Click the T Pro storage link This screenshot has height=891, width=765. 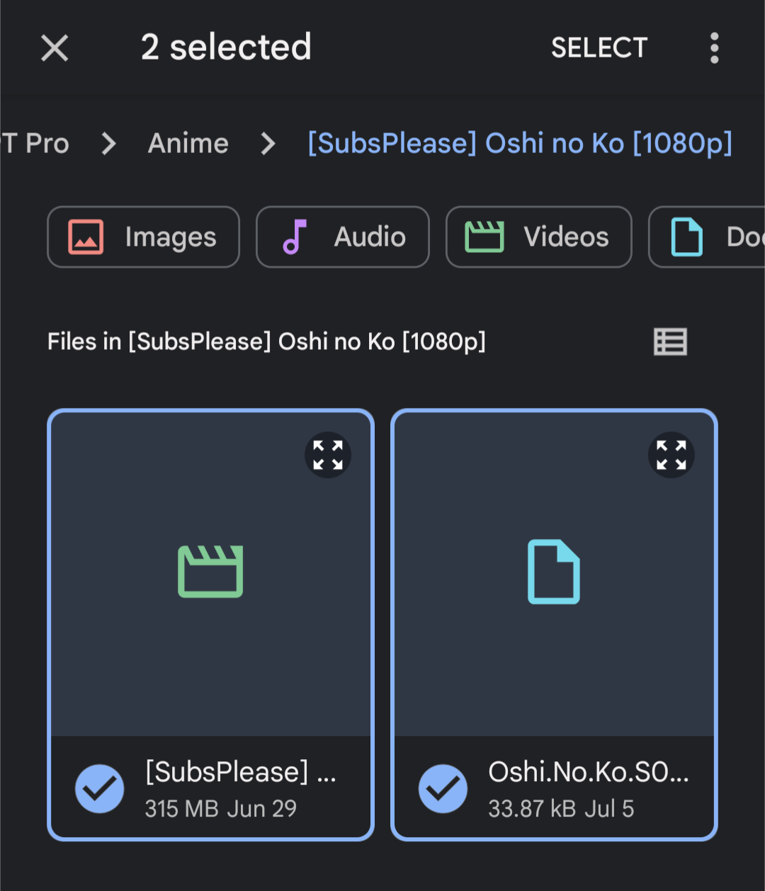(34, 143)
